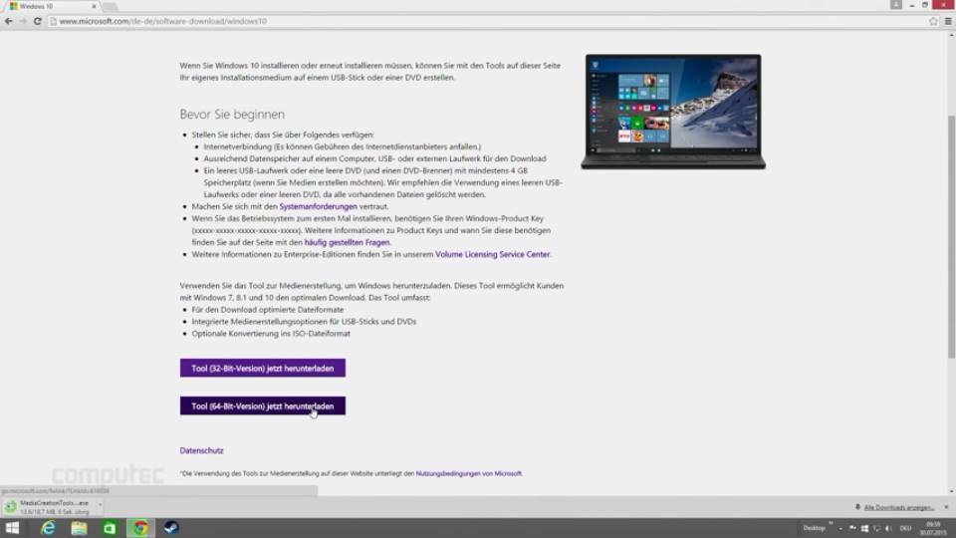This screenshot has height=538, width=956.
Task: Open the green Store app in taskbar
Action: pos(110,528)
